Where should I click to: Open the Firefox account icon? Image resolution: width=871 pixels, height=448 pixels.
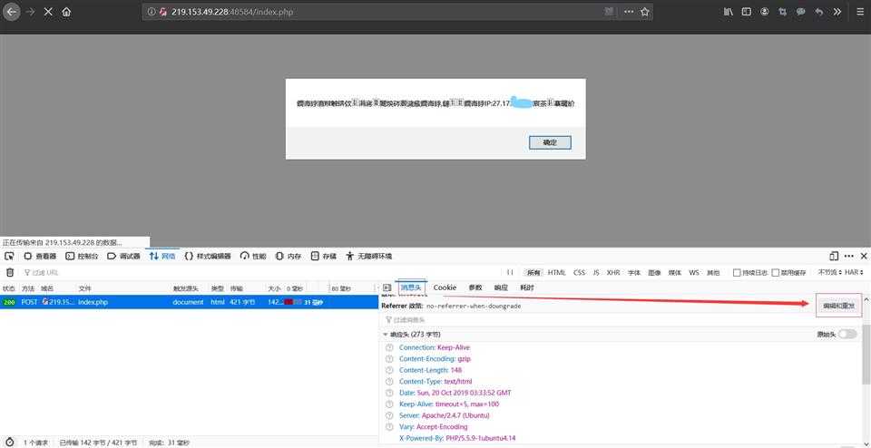pyautogui.click(x=764, y=12)
